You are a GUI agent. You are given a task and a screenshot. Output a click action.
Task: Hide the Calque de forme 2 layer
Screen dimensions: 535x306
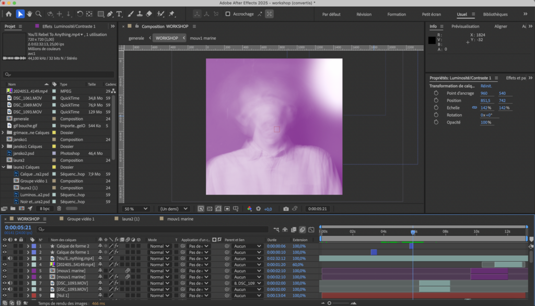5,246
